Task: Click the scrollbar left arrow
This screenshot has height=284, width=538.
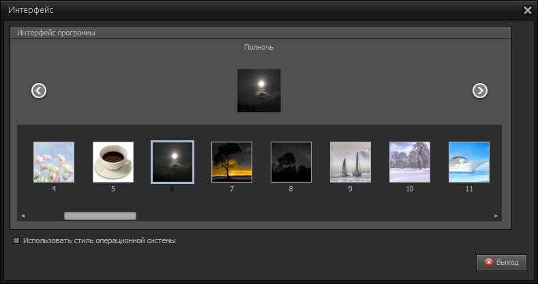Action: (23, 216)
